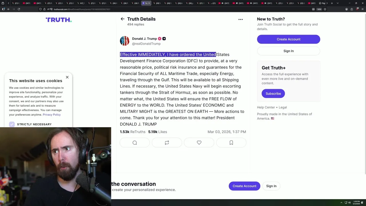Click the reader/screenshot icon left of zoom
Screen dimensions: 366x206
tap(313, 9)
